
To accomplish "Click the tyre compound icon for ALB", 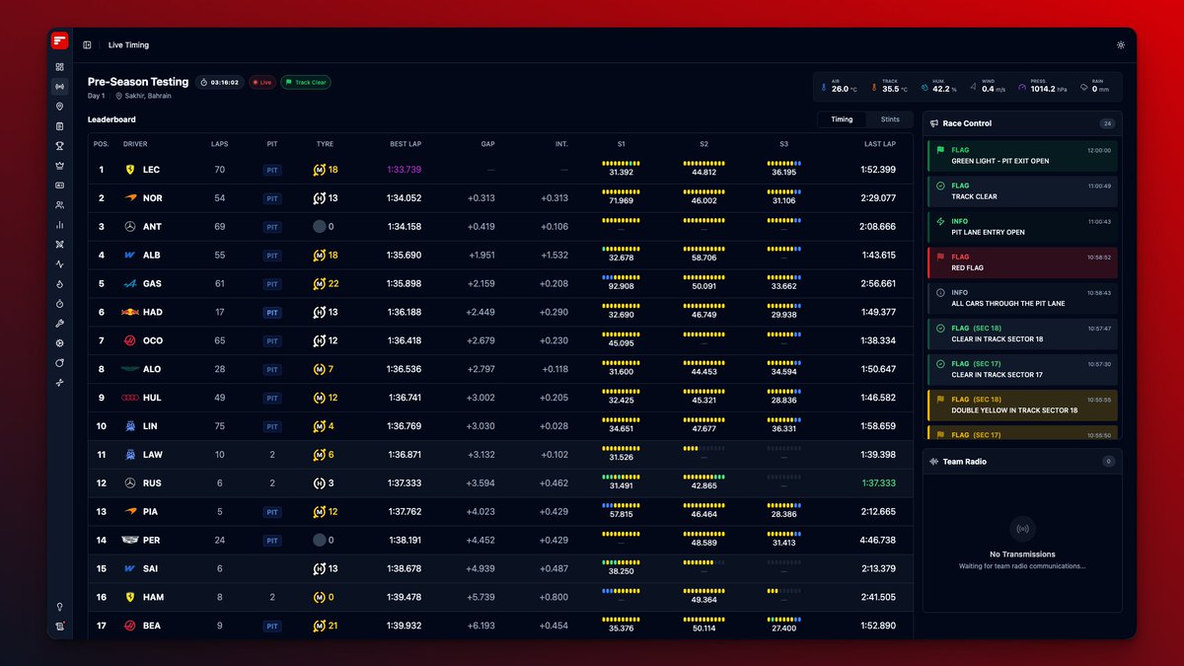I will (319, 256).
